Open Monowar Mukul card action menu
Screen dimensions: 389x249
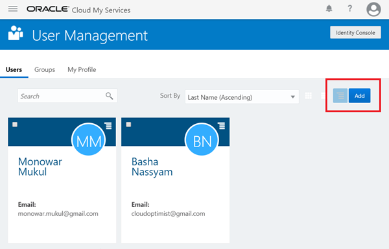108,126
